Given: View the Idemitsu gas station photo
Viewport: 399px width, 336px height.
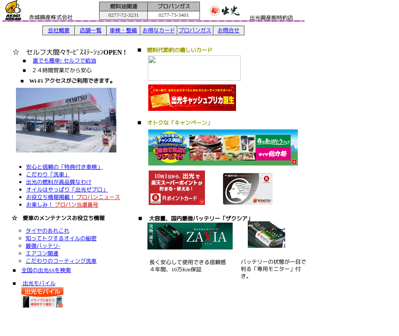Looking at the screenshot, I should (x=66, y=120).
